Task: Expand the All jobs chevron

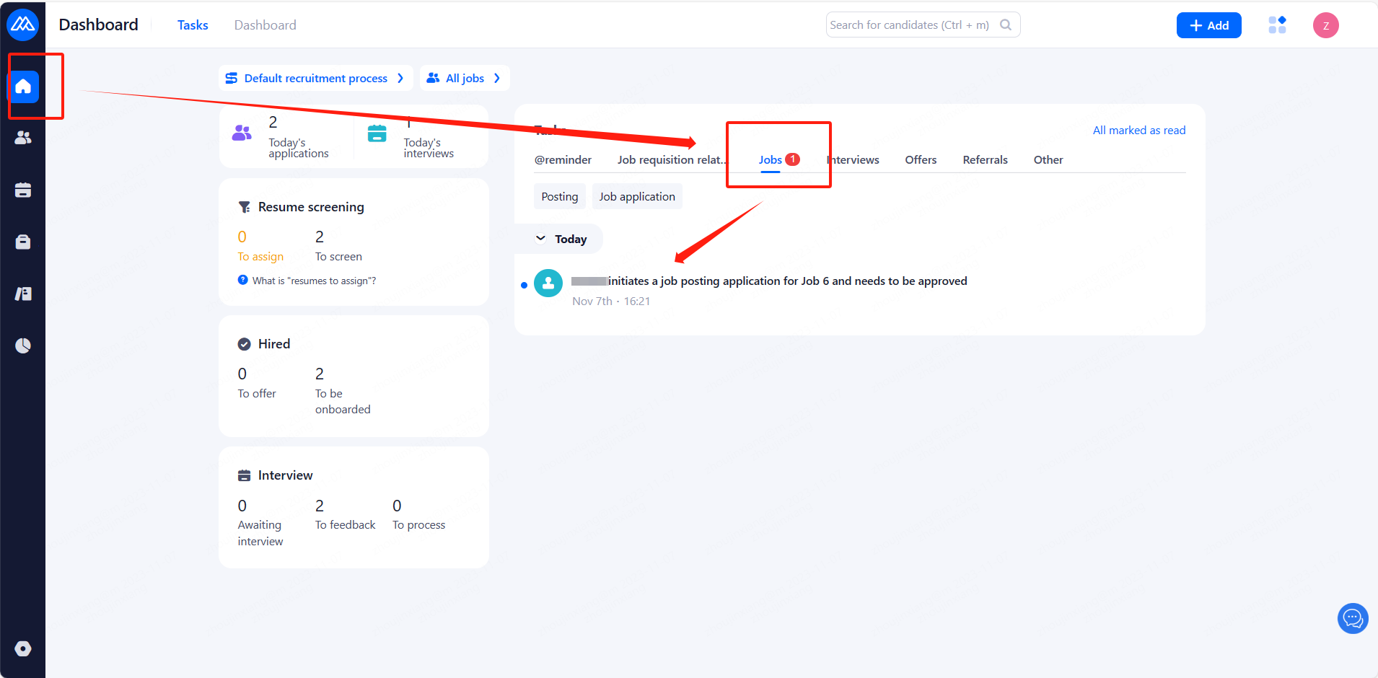Action: click(x=497, y=78)
